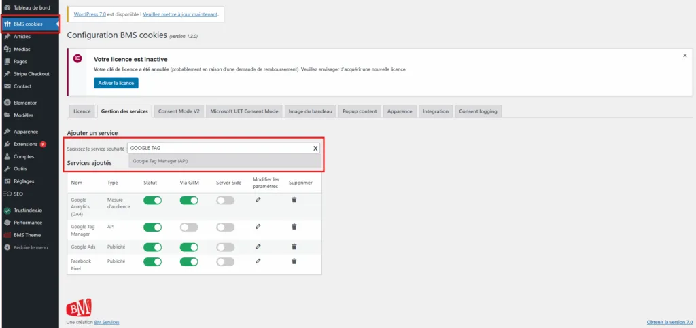Click the Stripe Checkout pin icon
This screenshot has width=696, height=328.
[x=7, y=73]
